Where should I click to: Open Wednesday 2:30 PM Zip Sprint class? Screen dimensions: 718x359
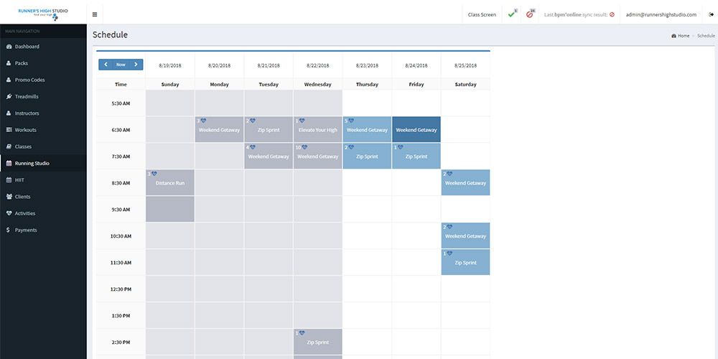318,342
